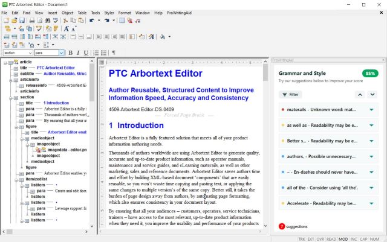This screenshot has height=242, width=387.
Task: Toggle bulleted list formatting
Action: 104,53
